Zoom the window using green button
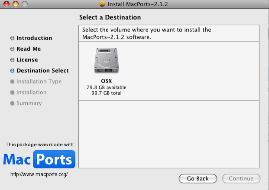 pos(24,4)
